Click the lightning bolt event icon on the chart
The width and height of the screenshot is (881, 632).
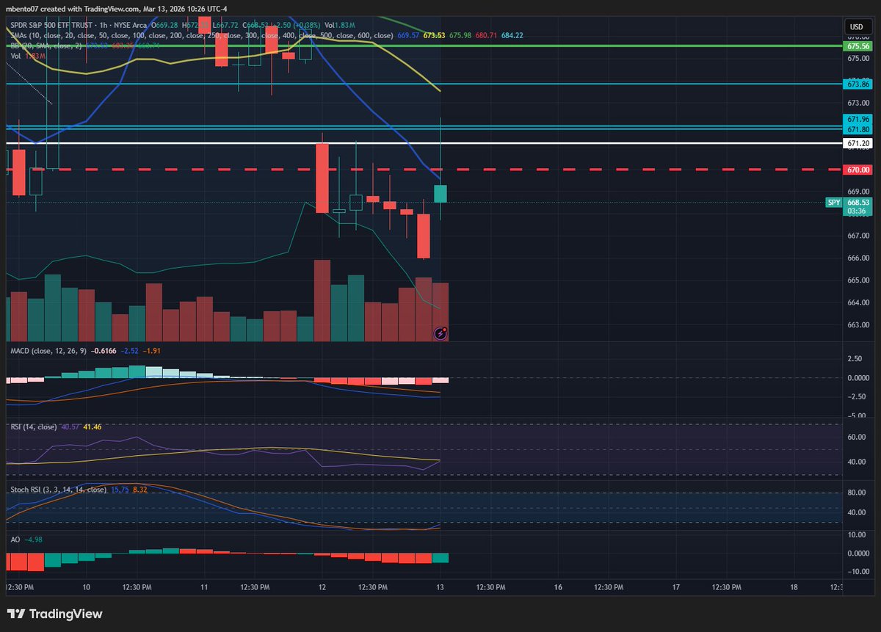coord(440,333)
